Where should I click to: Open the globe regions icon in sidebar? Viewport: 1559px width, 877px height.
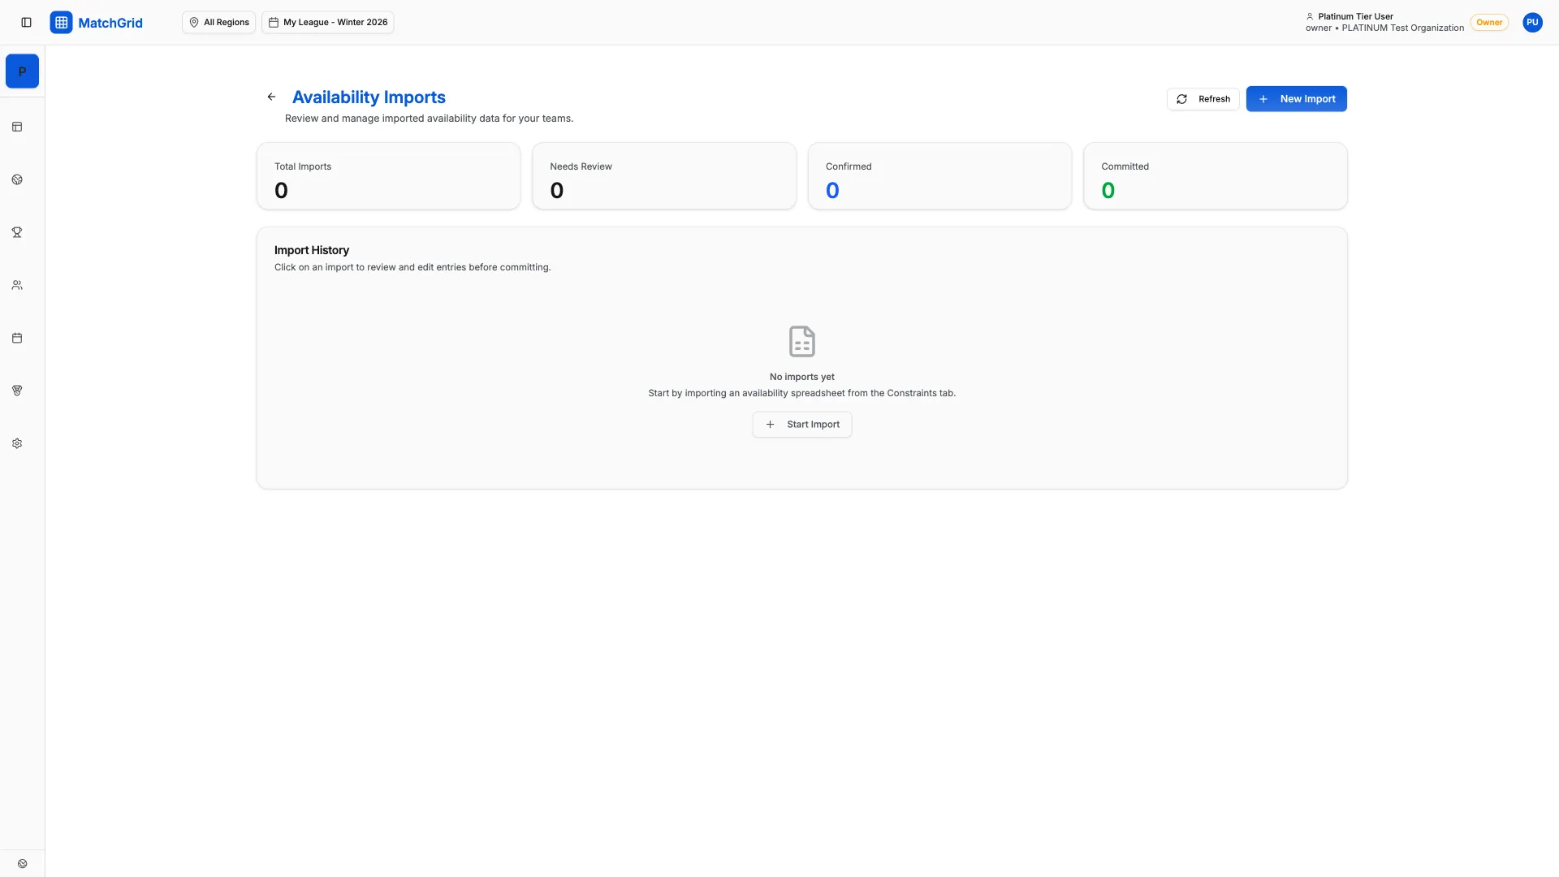pyautogui.click(x=17, y=179)
